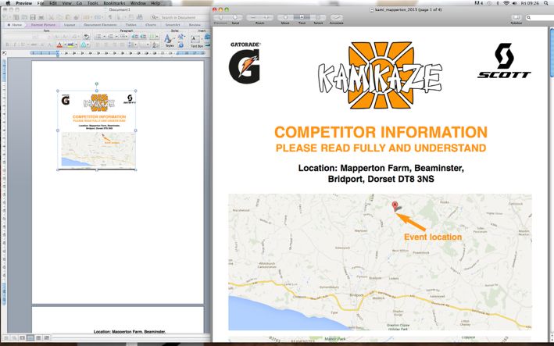Switch to Charts tab in Word ribbon
Screen dimensions: 554x346
click(151, 25)
